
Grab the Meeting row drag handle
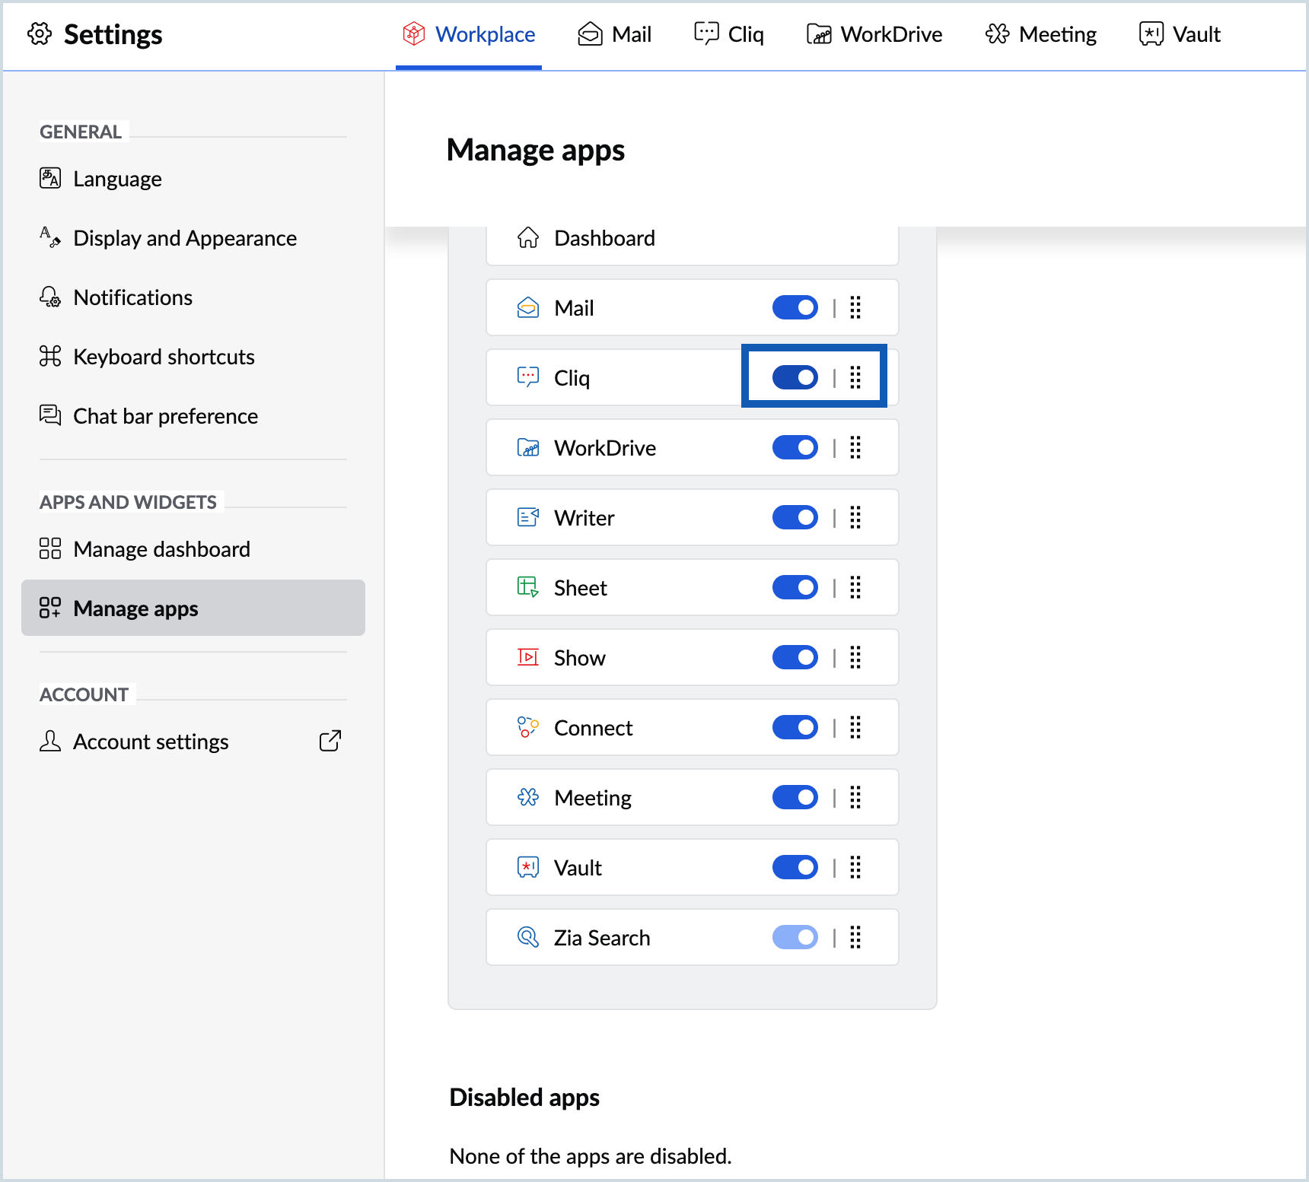[x=855, y=798]
